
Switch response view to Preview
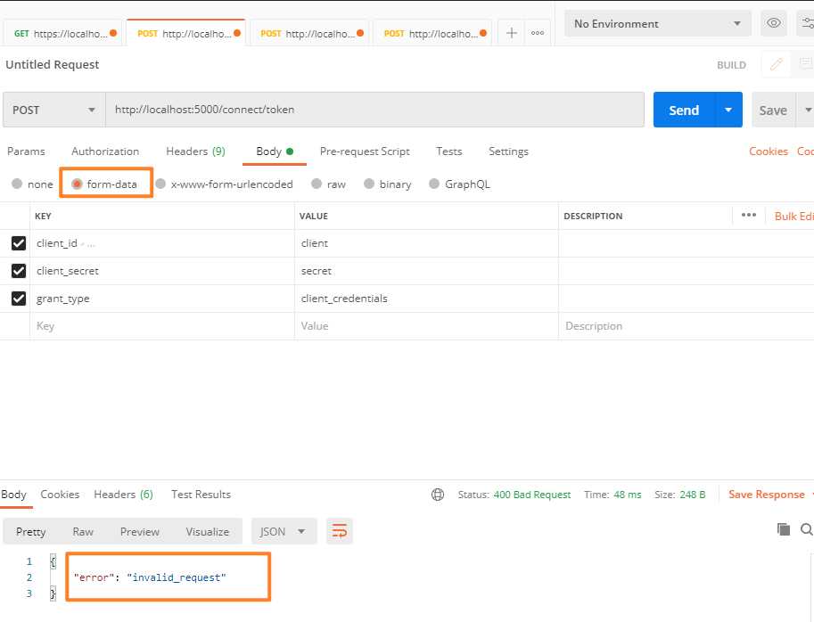pyautogui.click(x=140, y=532)
